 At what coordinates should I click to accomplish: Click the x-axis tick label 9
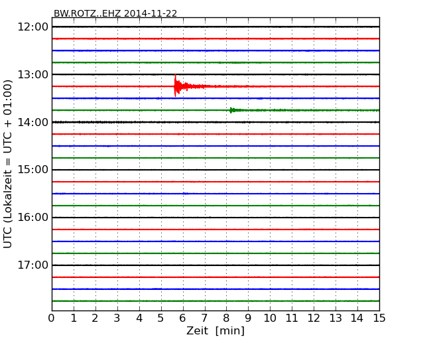[x=248, y=318]
